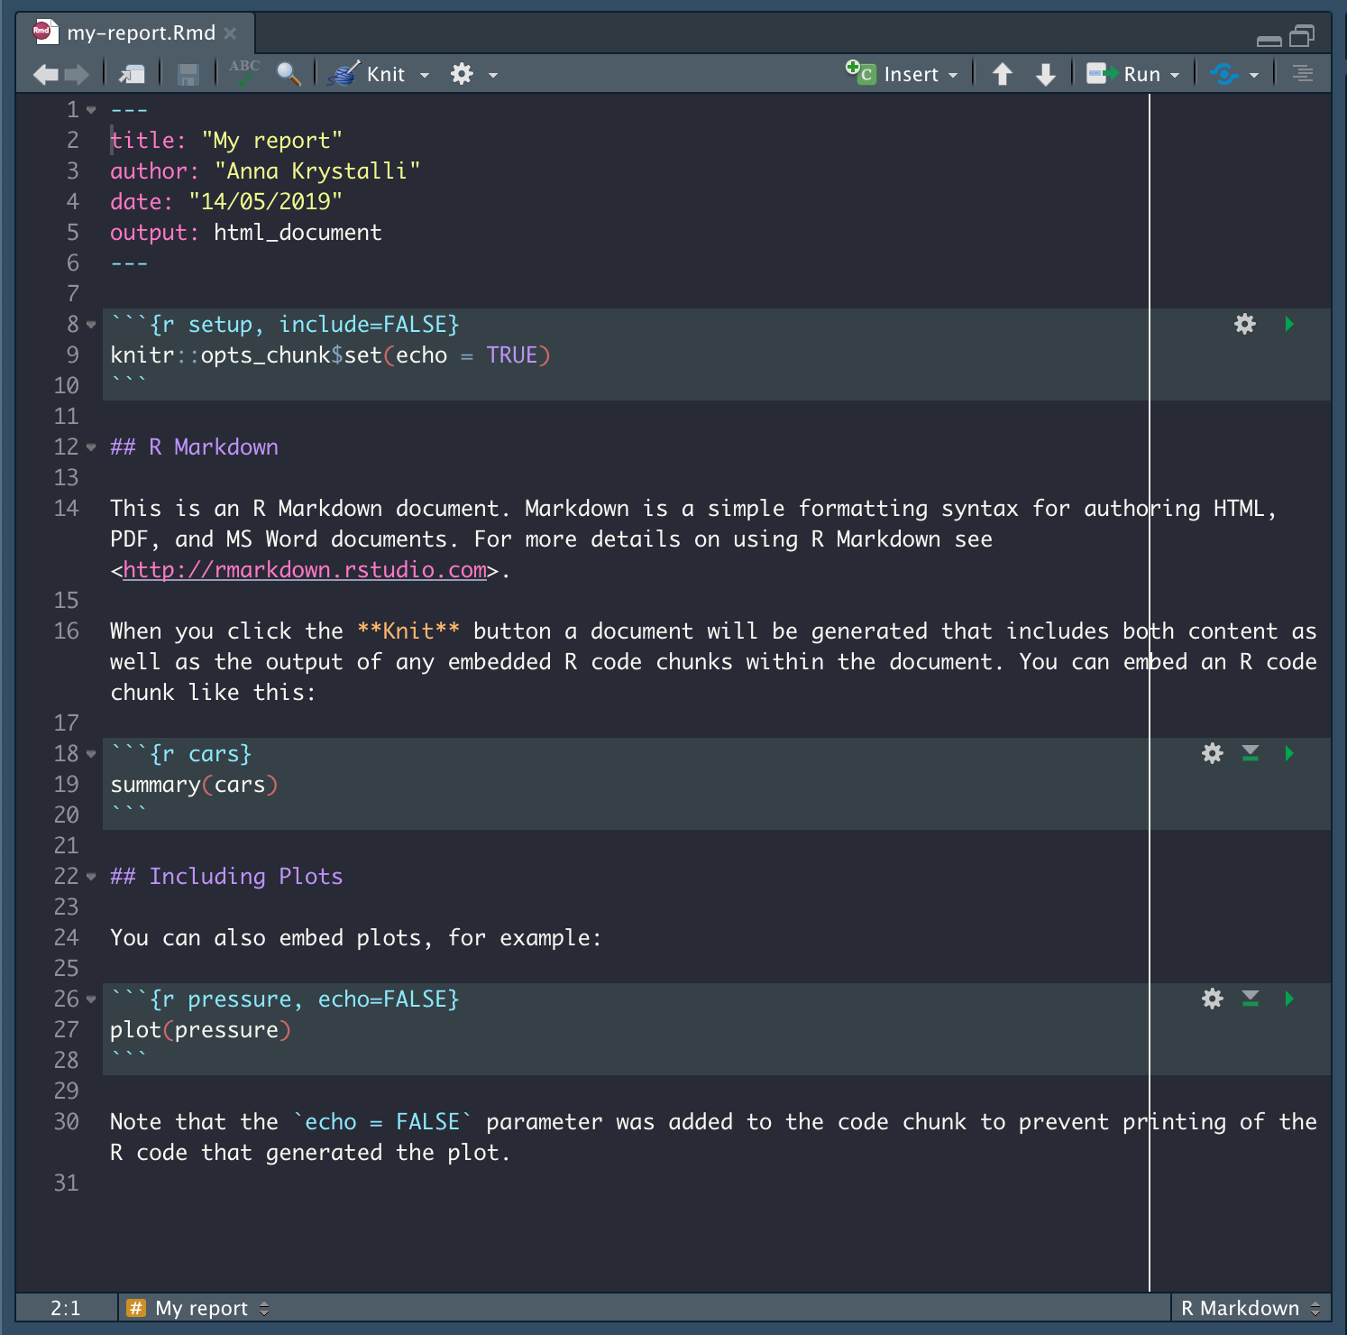Click the ## R Markdown heading
The width and height of the screenshot is (1347, 1335).
(x=194, y=447)
